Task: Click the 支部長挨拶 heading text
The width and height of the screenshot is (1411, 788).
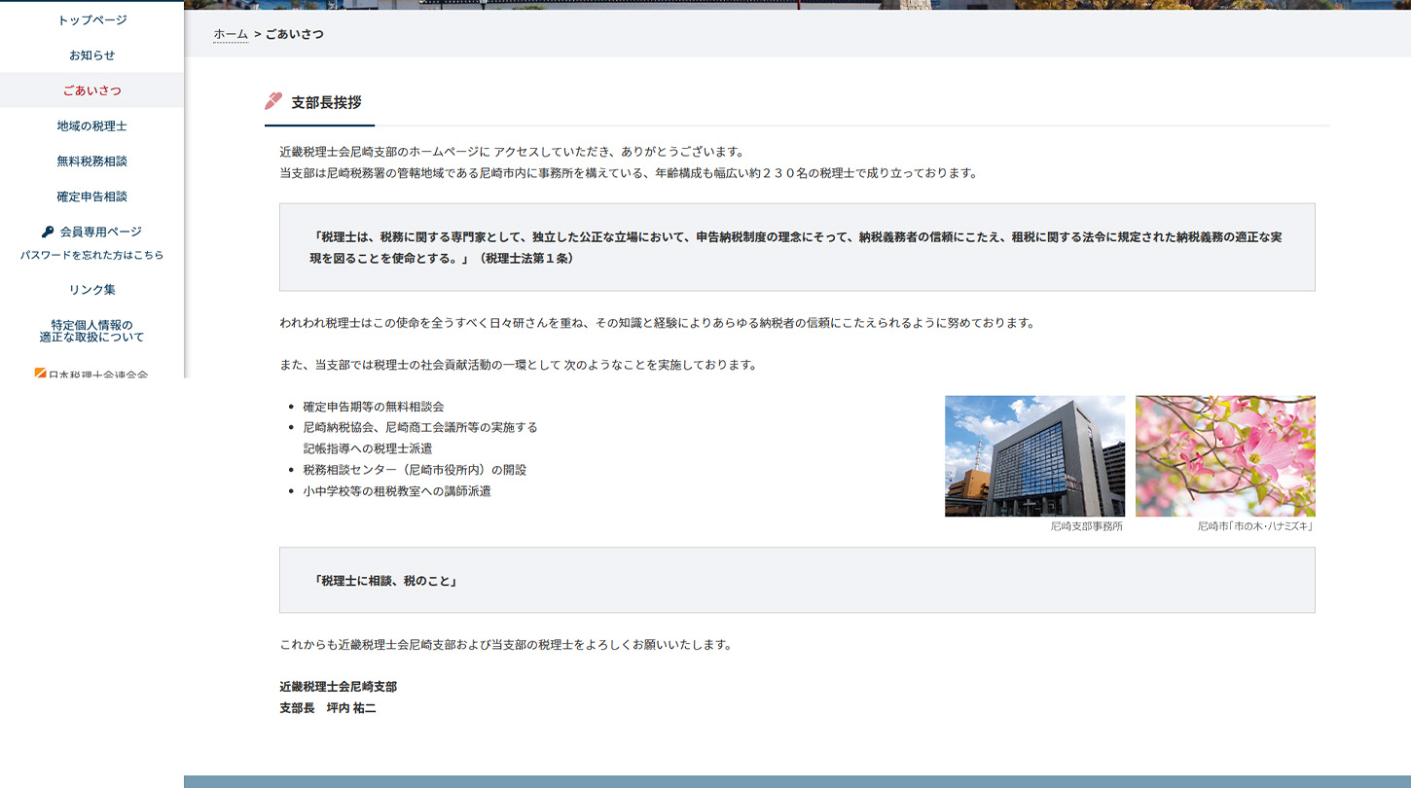Action: tap(326, 102)
